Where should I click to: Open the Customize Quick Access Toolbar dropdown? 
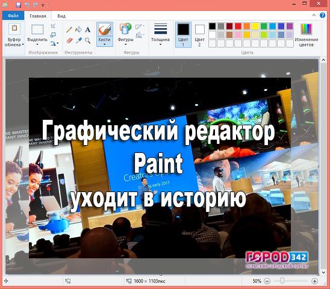[43, 5]
